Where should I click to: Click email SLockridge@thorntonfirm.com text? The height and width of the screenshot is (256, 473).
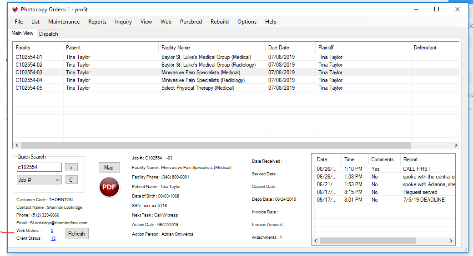pos(59,223)
